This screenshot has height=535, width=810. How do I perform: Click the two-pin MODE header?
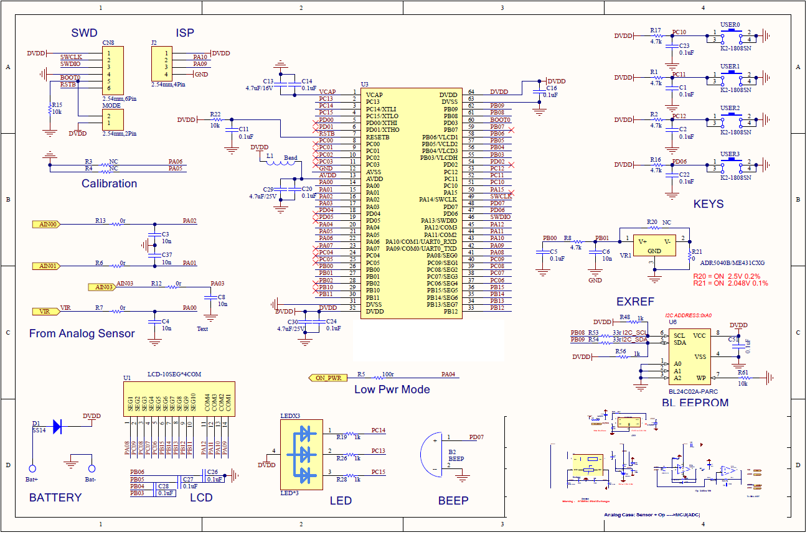(113, 120)
